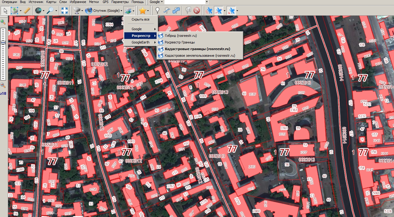
Task: Add a new placemark pin
Action: click(x=157, y=11)
